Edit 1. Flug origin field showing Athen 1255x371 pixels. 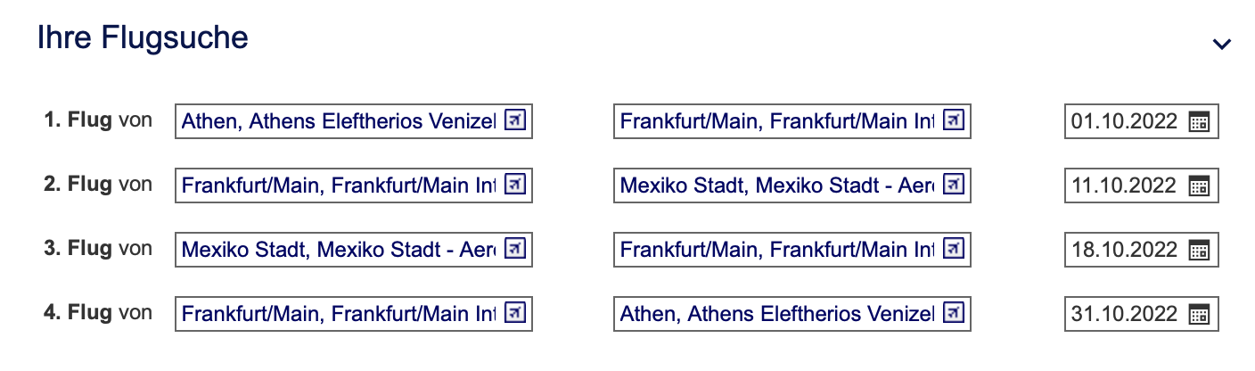[x=339, y=121]
